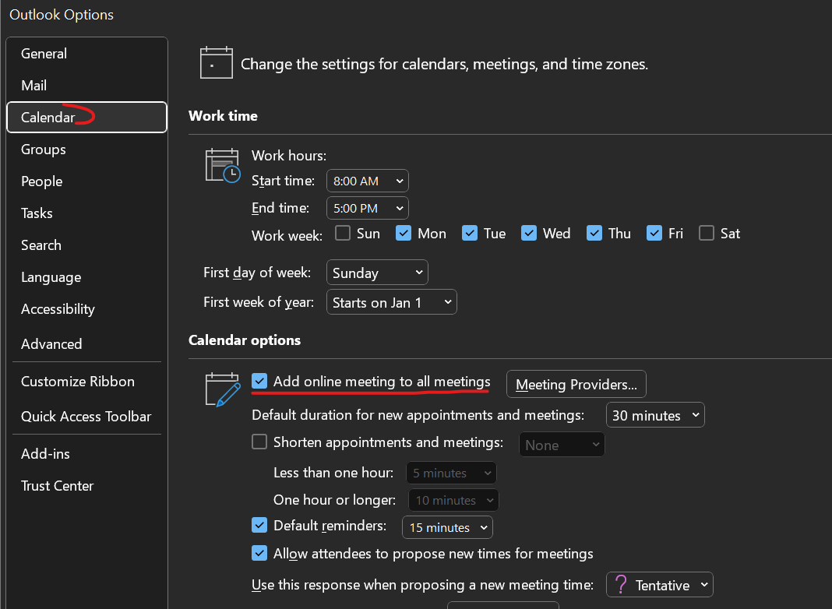Screen dimensions: 832x609
Task: Click the calendar header icon
Action: click(x=217, y=62)
